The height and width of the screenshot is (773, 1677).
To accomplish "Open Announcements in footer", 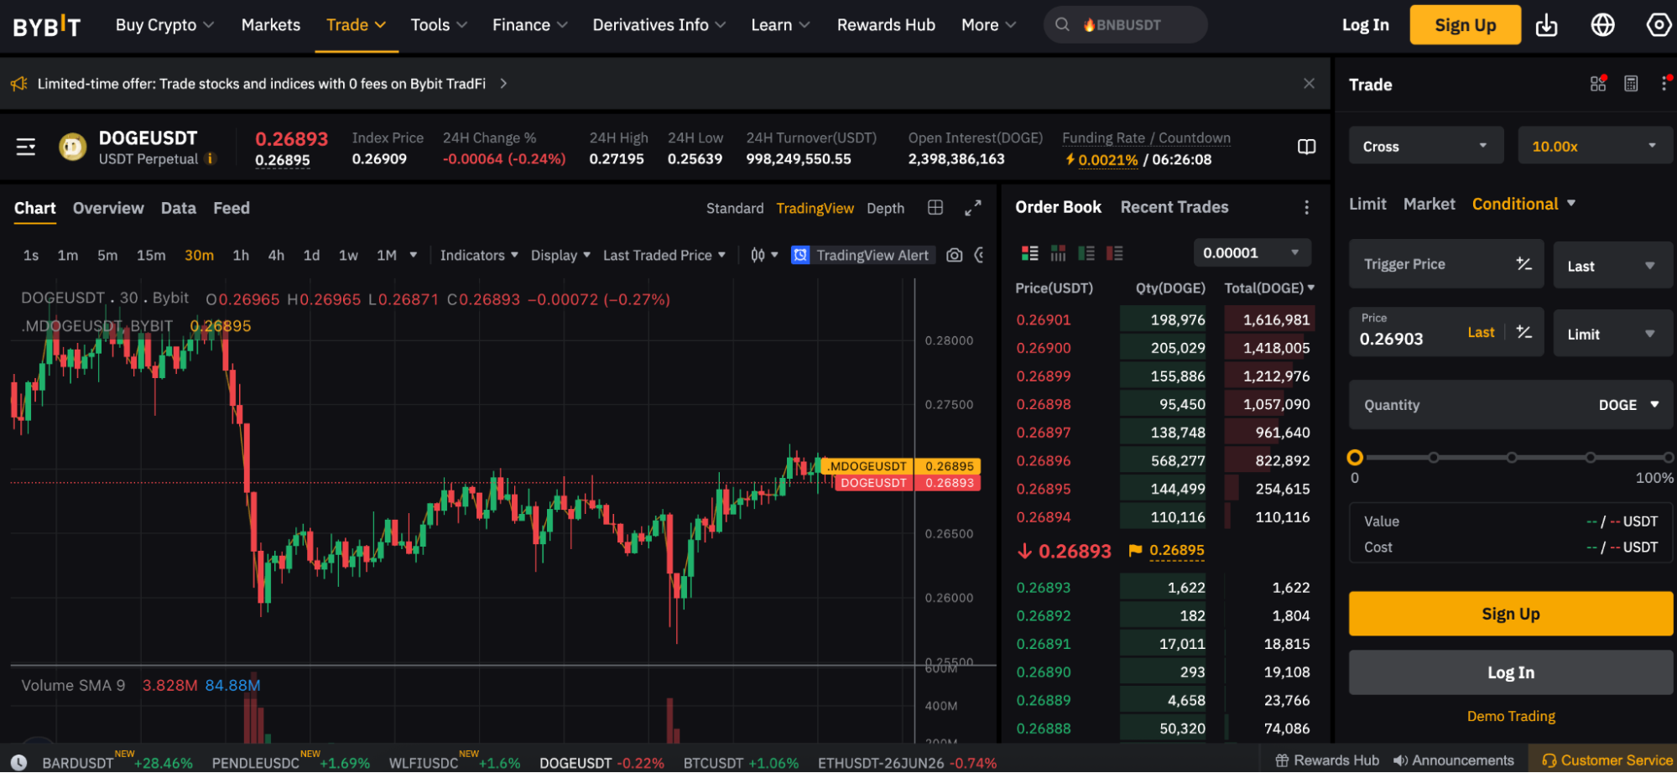I will coord(1453,760).
